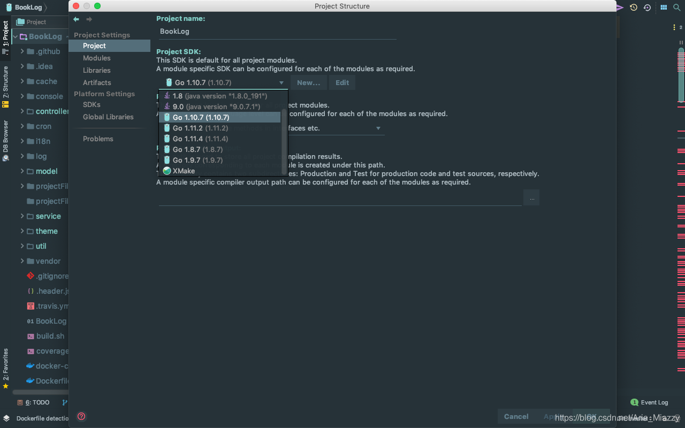Expand the cache folder
The height and width of the screenshot is (428, 685).
[x=22, y=81]
